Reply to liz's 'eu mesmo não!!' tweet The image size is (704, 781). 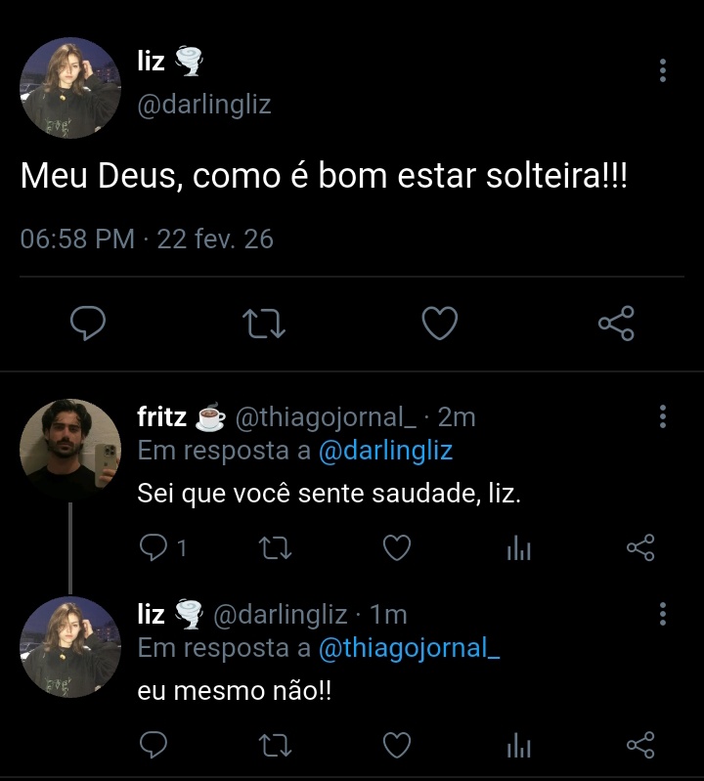(154, 746)
